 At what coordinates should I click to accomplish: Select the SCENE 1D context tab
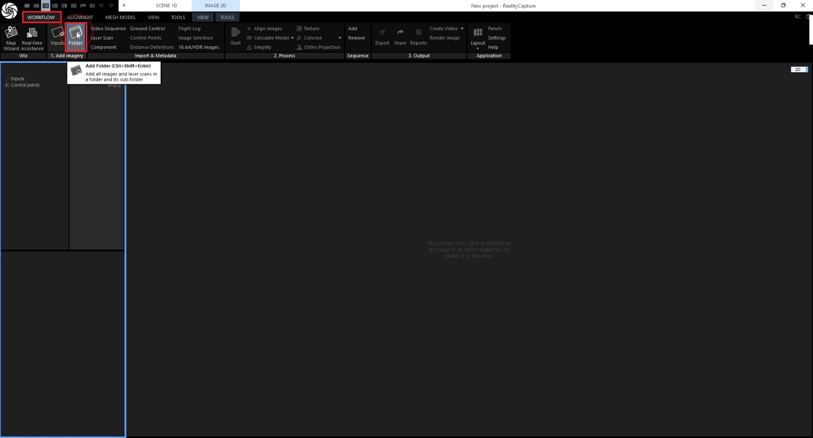click(166, 6)
